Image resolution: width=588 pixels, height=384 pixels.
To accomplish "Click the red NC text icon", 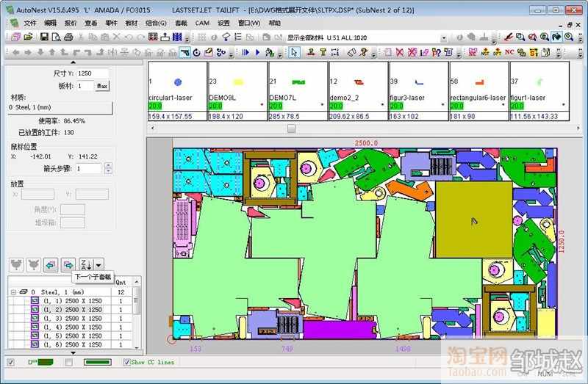I will [509, 52].
